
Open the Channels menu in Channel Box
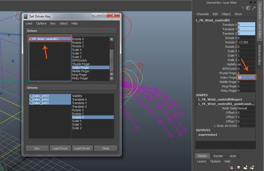point(203,14)
